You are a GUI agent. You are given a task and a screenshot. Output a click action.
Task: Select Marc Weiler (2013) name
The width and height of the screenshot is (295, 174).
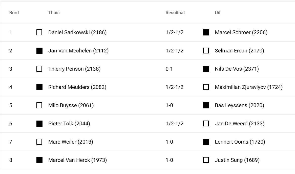click(71, 142)
